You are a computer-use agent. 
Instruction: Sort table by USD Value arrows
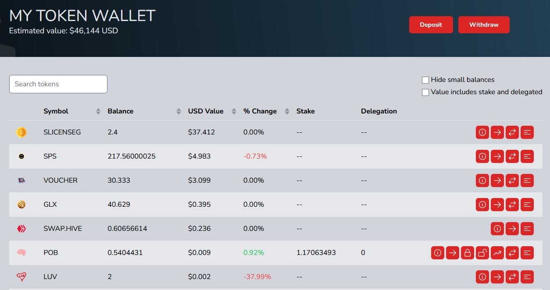[234, 111]
